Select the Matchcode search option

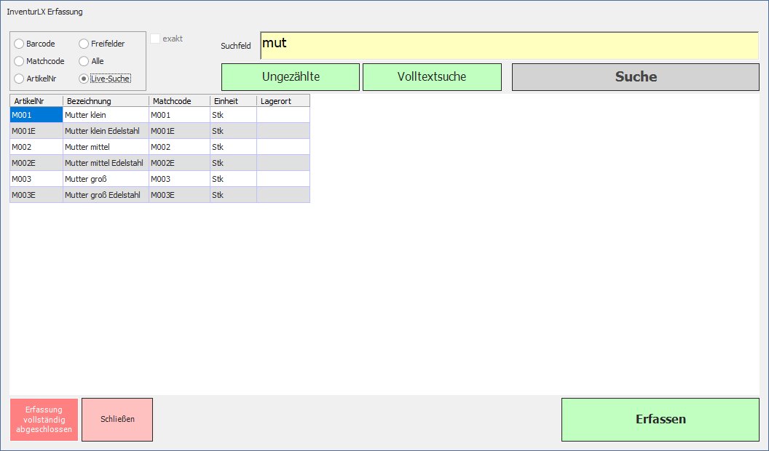[x=19, y=61]
